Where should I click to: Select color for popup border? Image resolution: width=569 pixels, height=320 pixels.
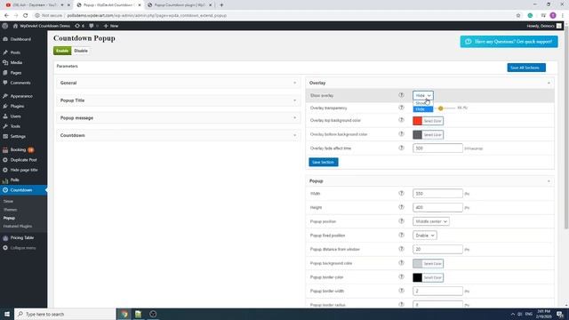point(428,277)
